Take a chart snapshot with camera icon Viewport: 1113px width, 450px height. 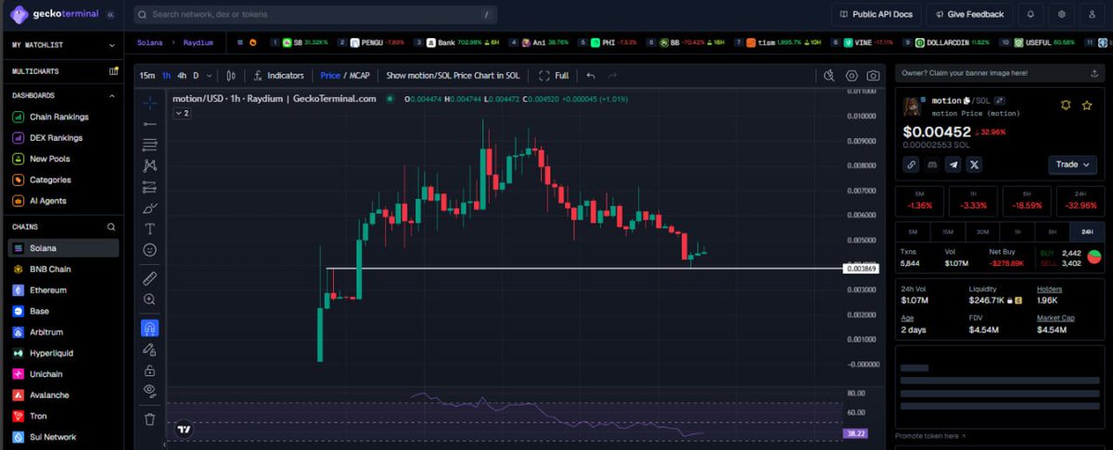[x=874, y=76]
